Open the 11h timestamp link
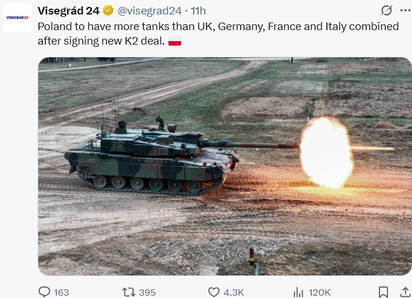The width and height of the screenshot is (412, 298). 198,11
